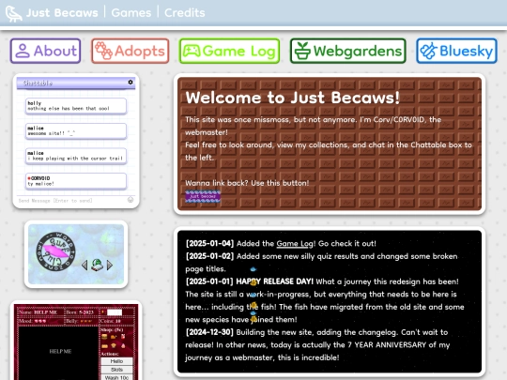Buy the pink dessert in pet shop

coord(123,346)
